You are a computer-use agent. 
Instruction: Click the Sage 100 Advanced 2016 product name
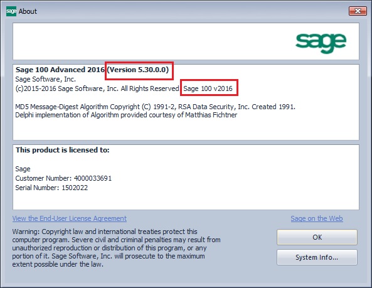tap(60, 70)
